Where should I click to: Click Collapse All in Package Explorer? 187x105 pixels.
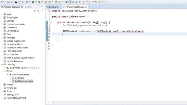click(x=35, y=11)
